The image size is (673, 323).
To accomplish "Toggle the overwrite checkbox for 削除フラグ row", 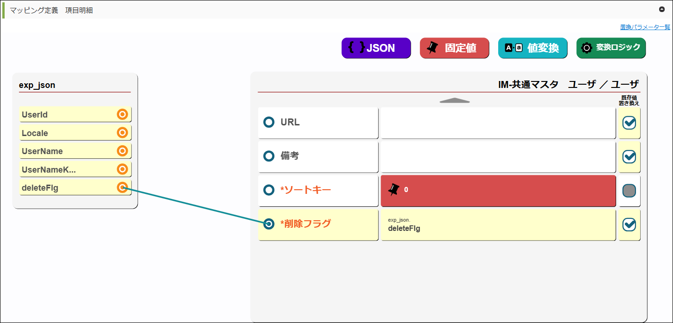I will 629,224.
